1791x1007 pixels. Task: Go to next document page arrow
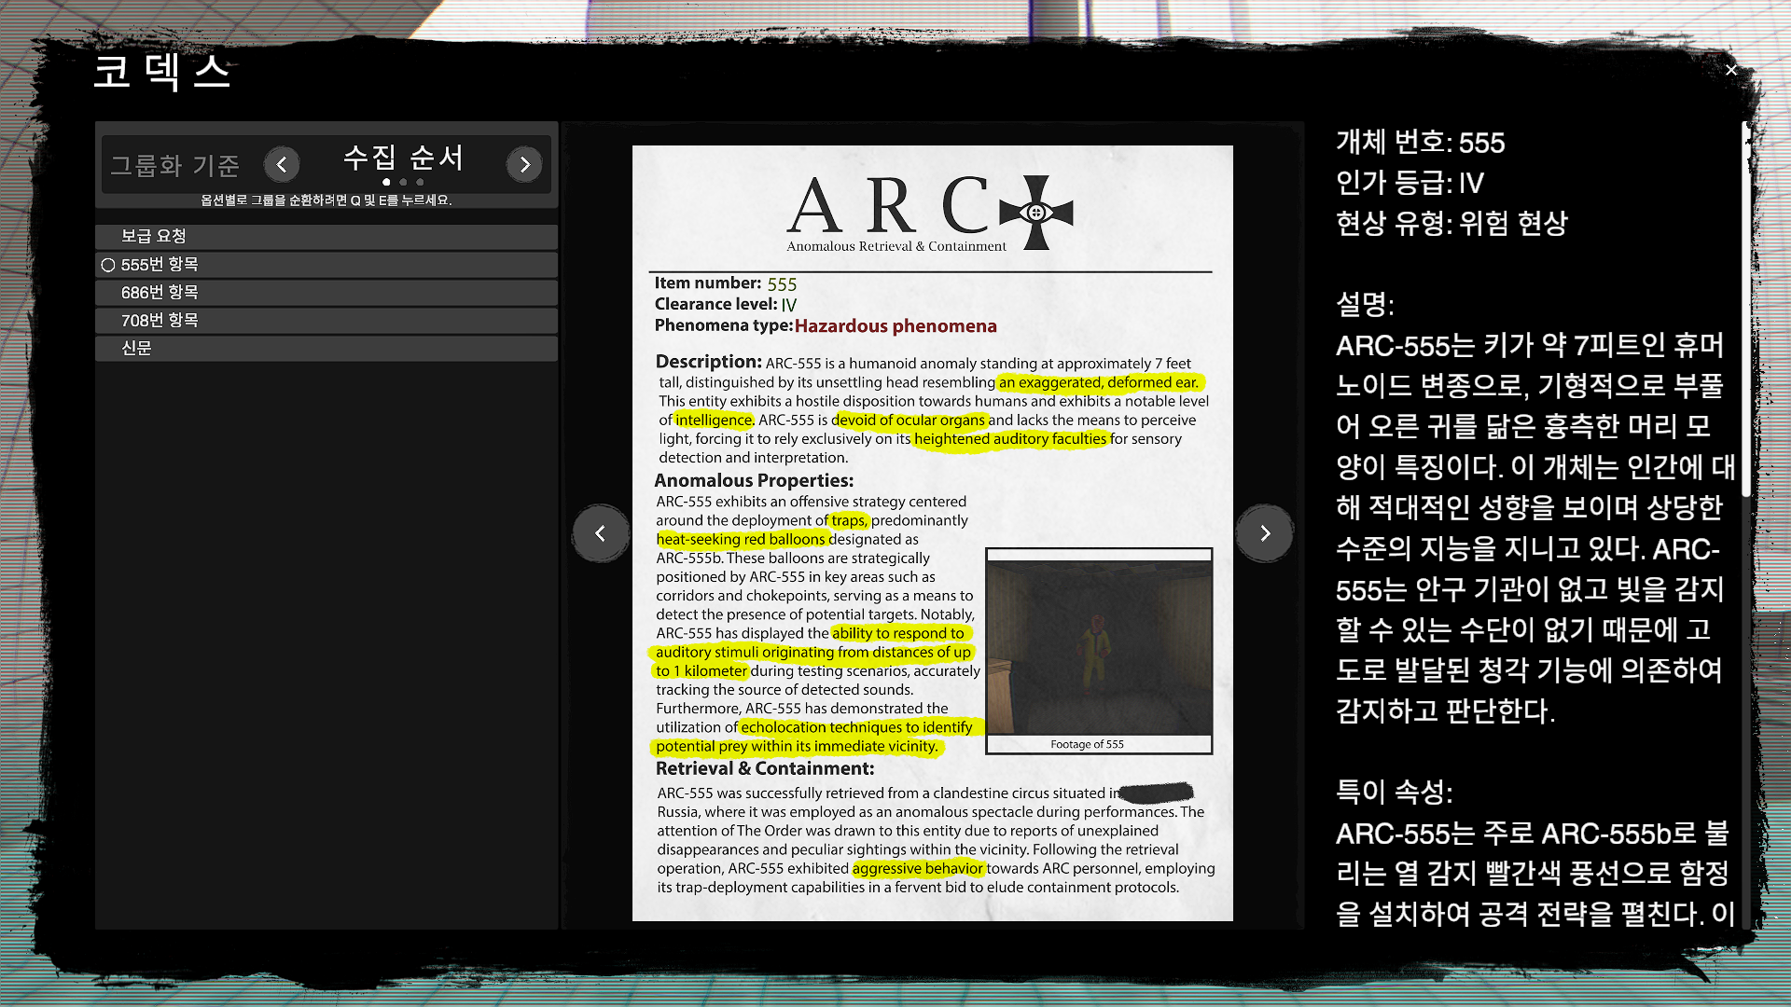point(1265,533)
